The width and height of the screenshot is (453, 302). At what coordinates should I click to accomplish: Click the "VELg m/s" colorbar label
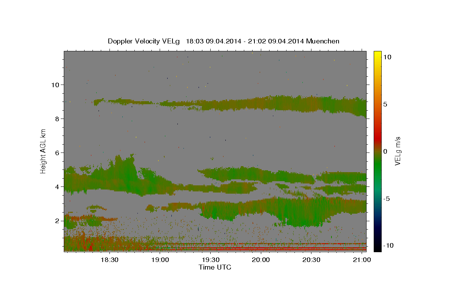coord(398,151)
